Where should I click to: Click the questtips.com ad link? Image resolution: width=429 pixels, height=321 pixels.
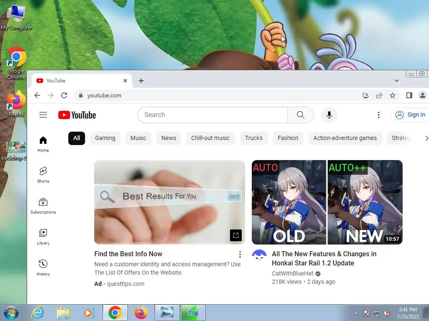pos(126,284)
